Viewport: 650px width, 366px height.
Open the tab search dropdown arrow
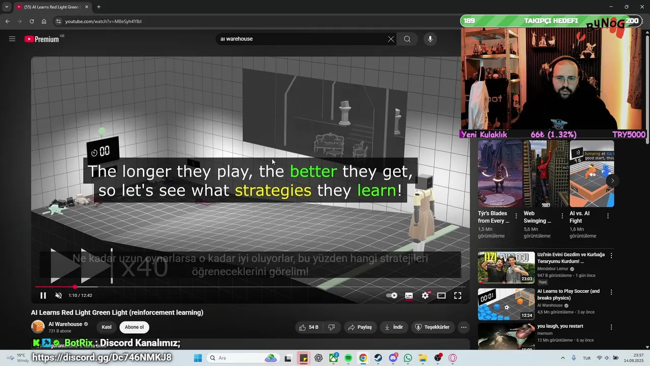pos(6,7)
